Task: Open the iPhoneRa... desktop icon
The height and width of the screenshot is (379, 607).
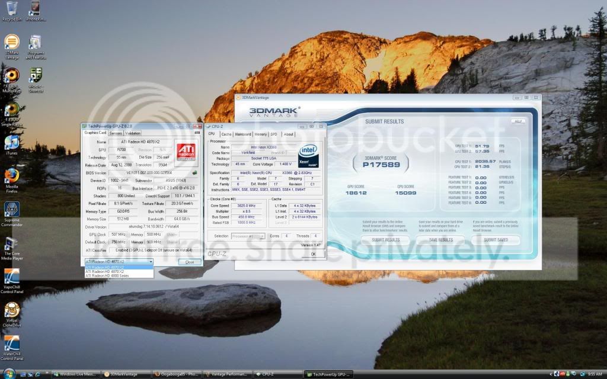Action: [35, 12]
